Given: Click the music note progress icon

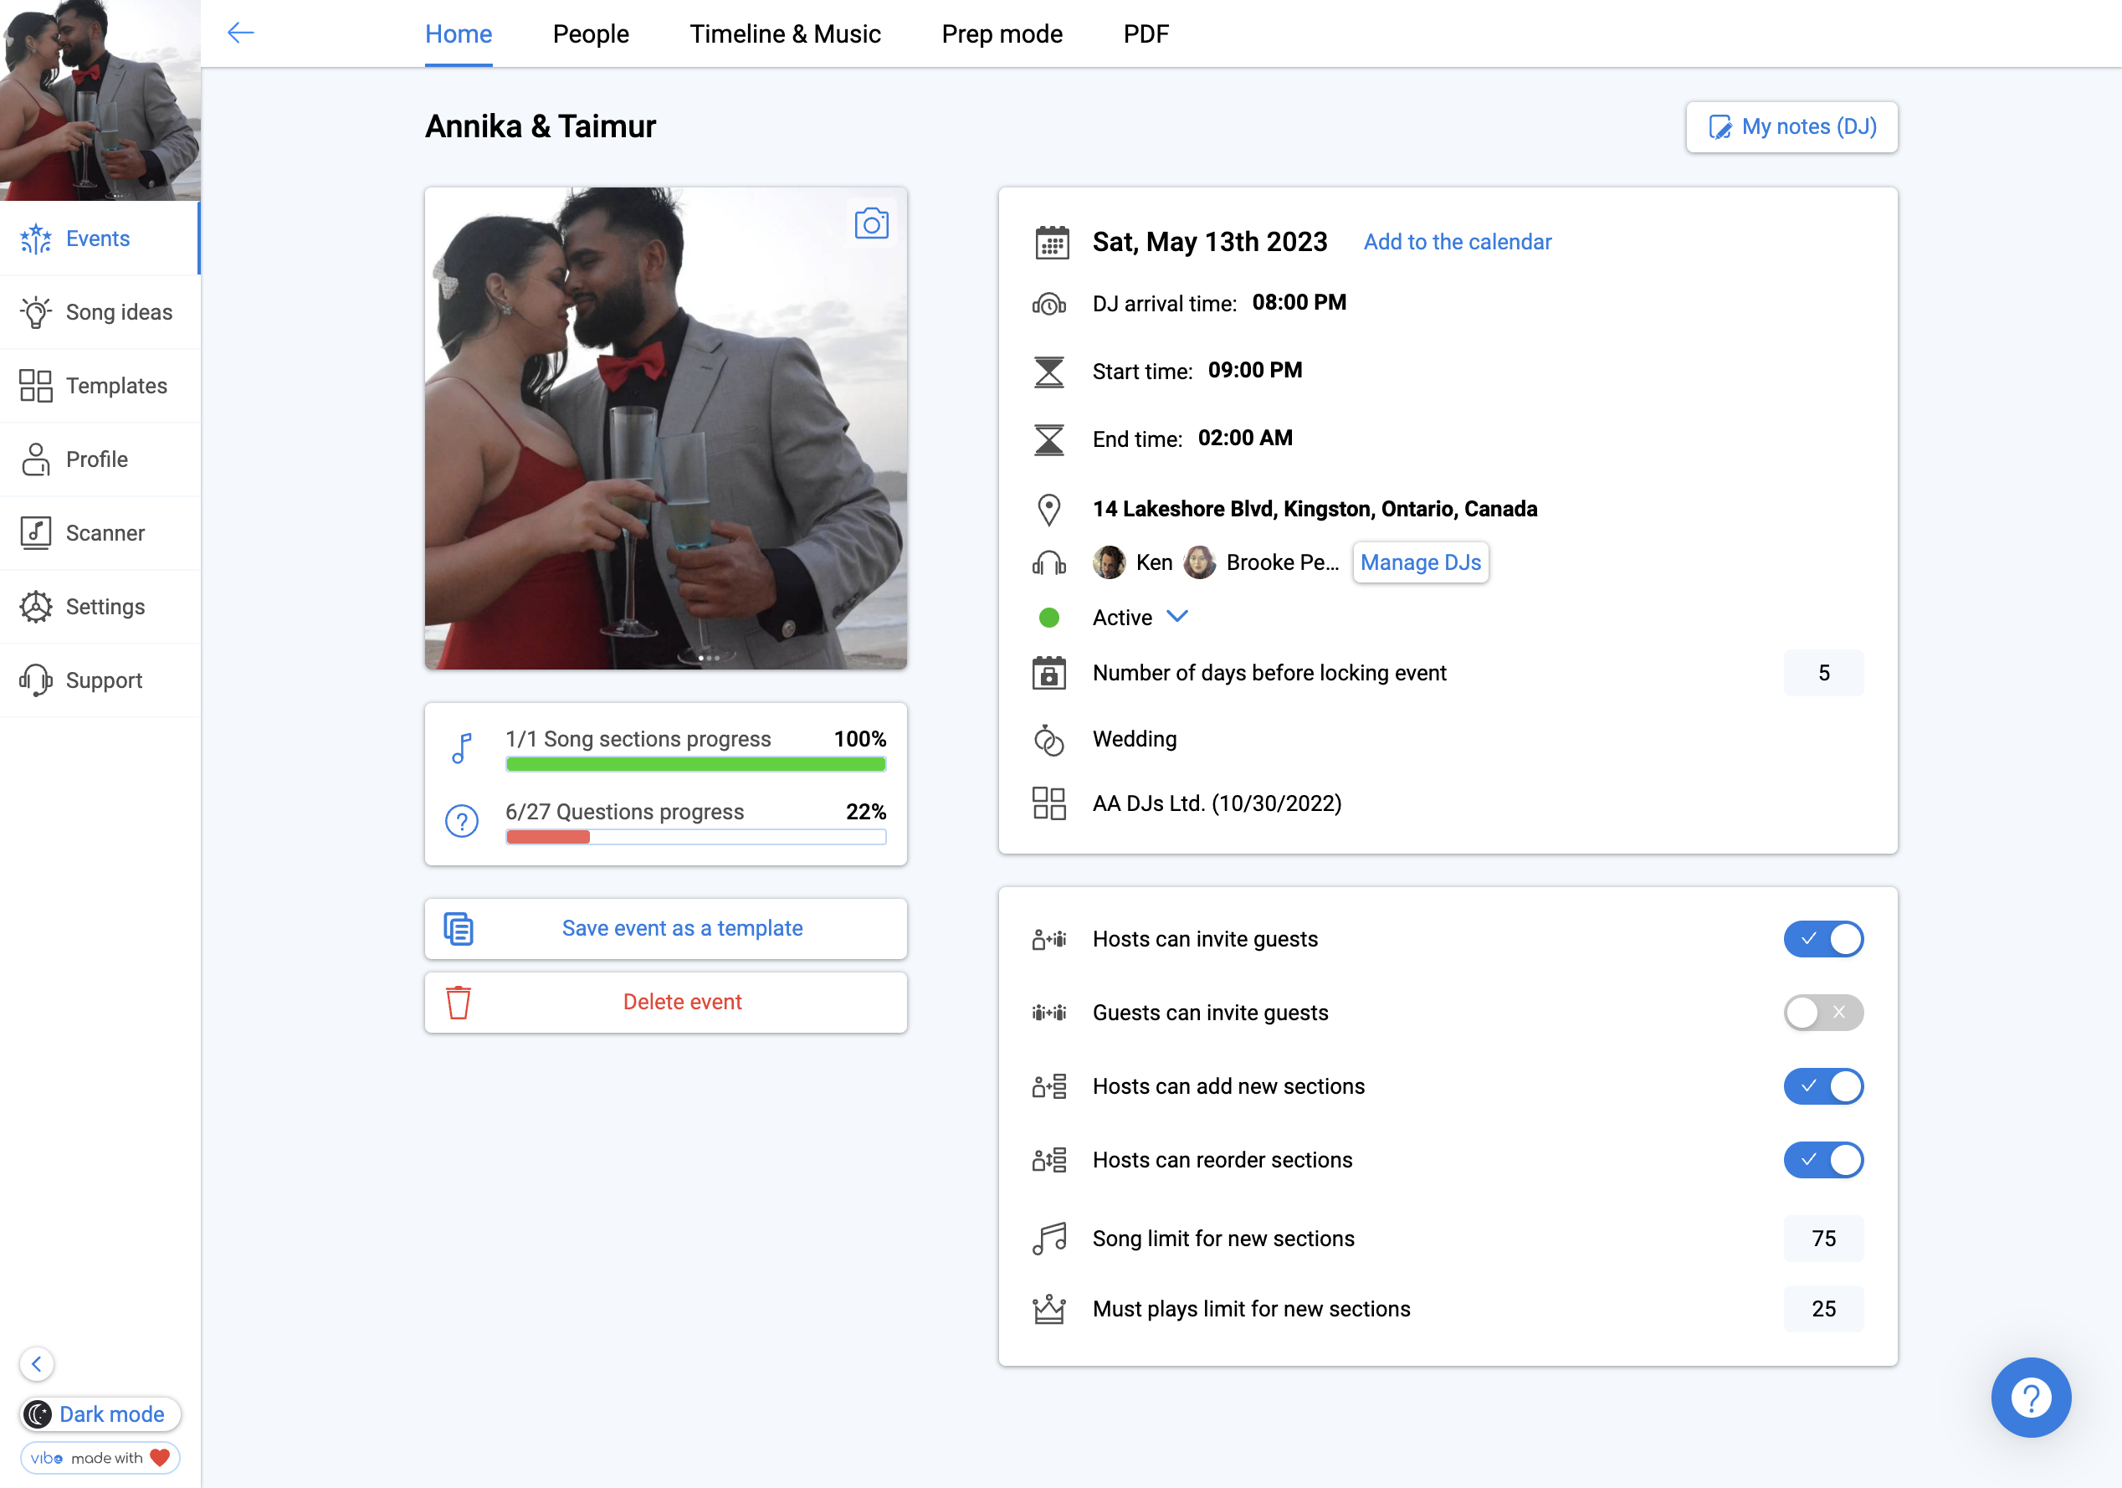Looking at the screenshot, I should pos(462,747).
